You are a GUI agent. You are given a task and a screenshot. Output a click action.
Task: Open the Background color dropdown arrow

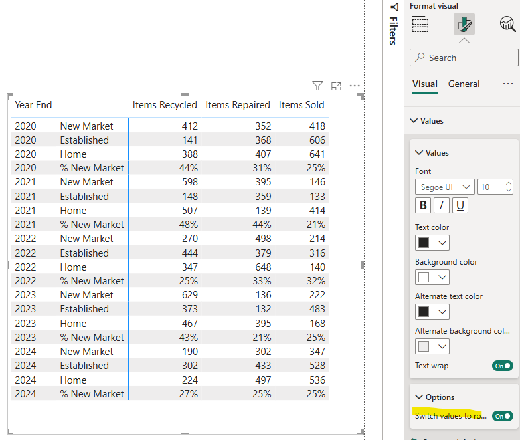coord(442,277)
